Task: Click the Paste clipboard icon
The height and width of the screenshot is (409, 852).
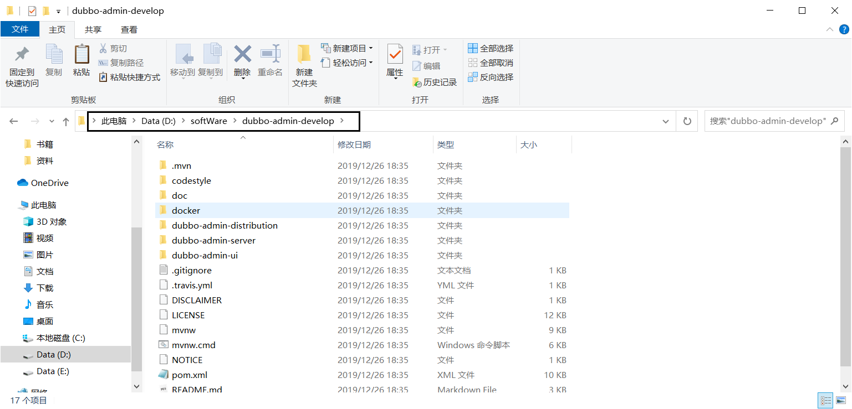Action: 81,54
